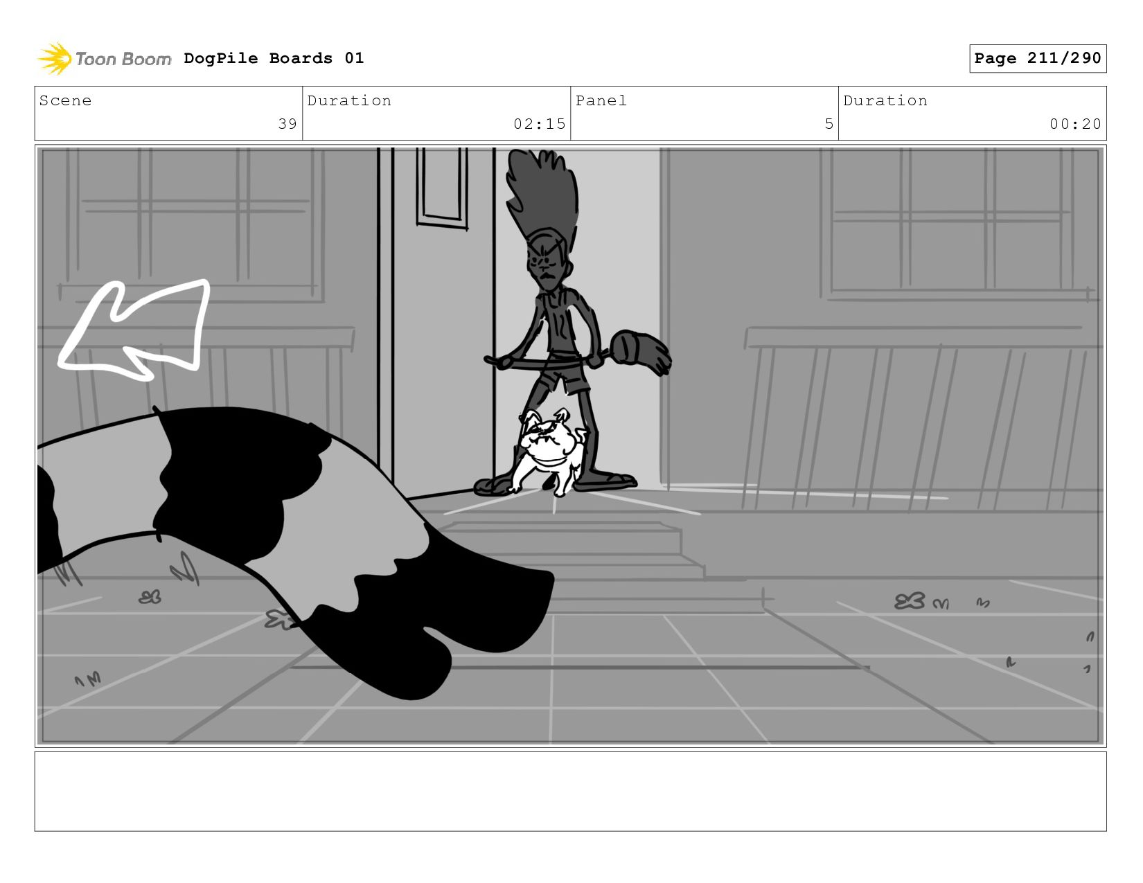Select the 'DogPile Boards 01' title text
The image size is (1143, 883).
[x=274, y=58]
